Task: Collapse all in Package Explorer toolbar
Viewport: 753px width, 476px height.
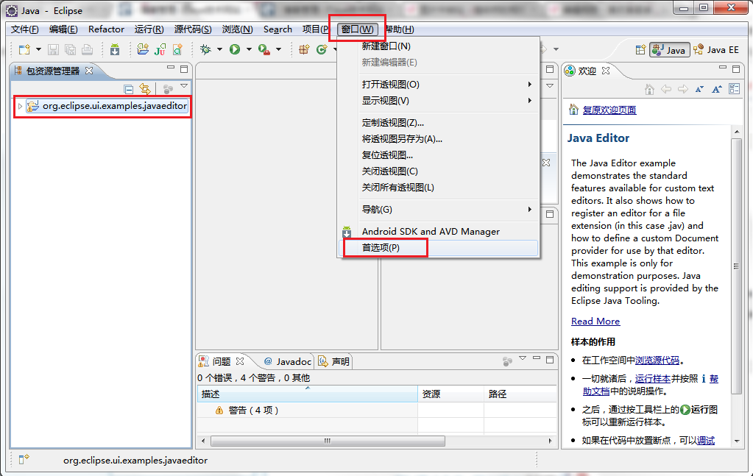Action: (x=128, y=89)
